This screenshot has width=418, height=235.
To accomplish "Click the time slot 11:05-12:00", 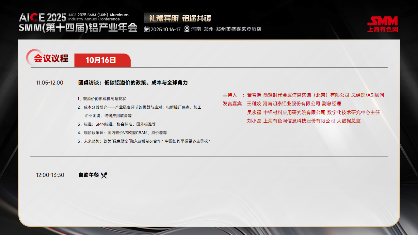I will coord(50,83).
